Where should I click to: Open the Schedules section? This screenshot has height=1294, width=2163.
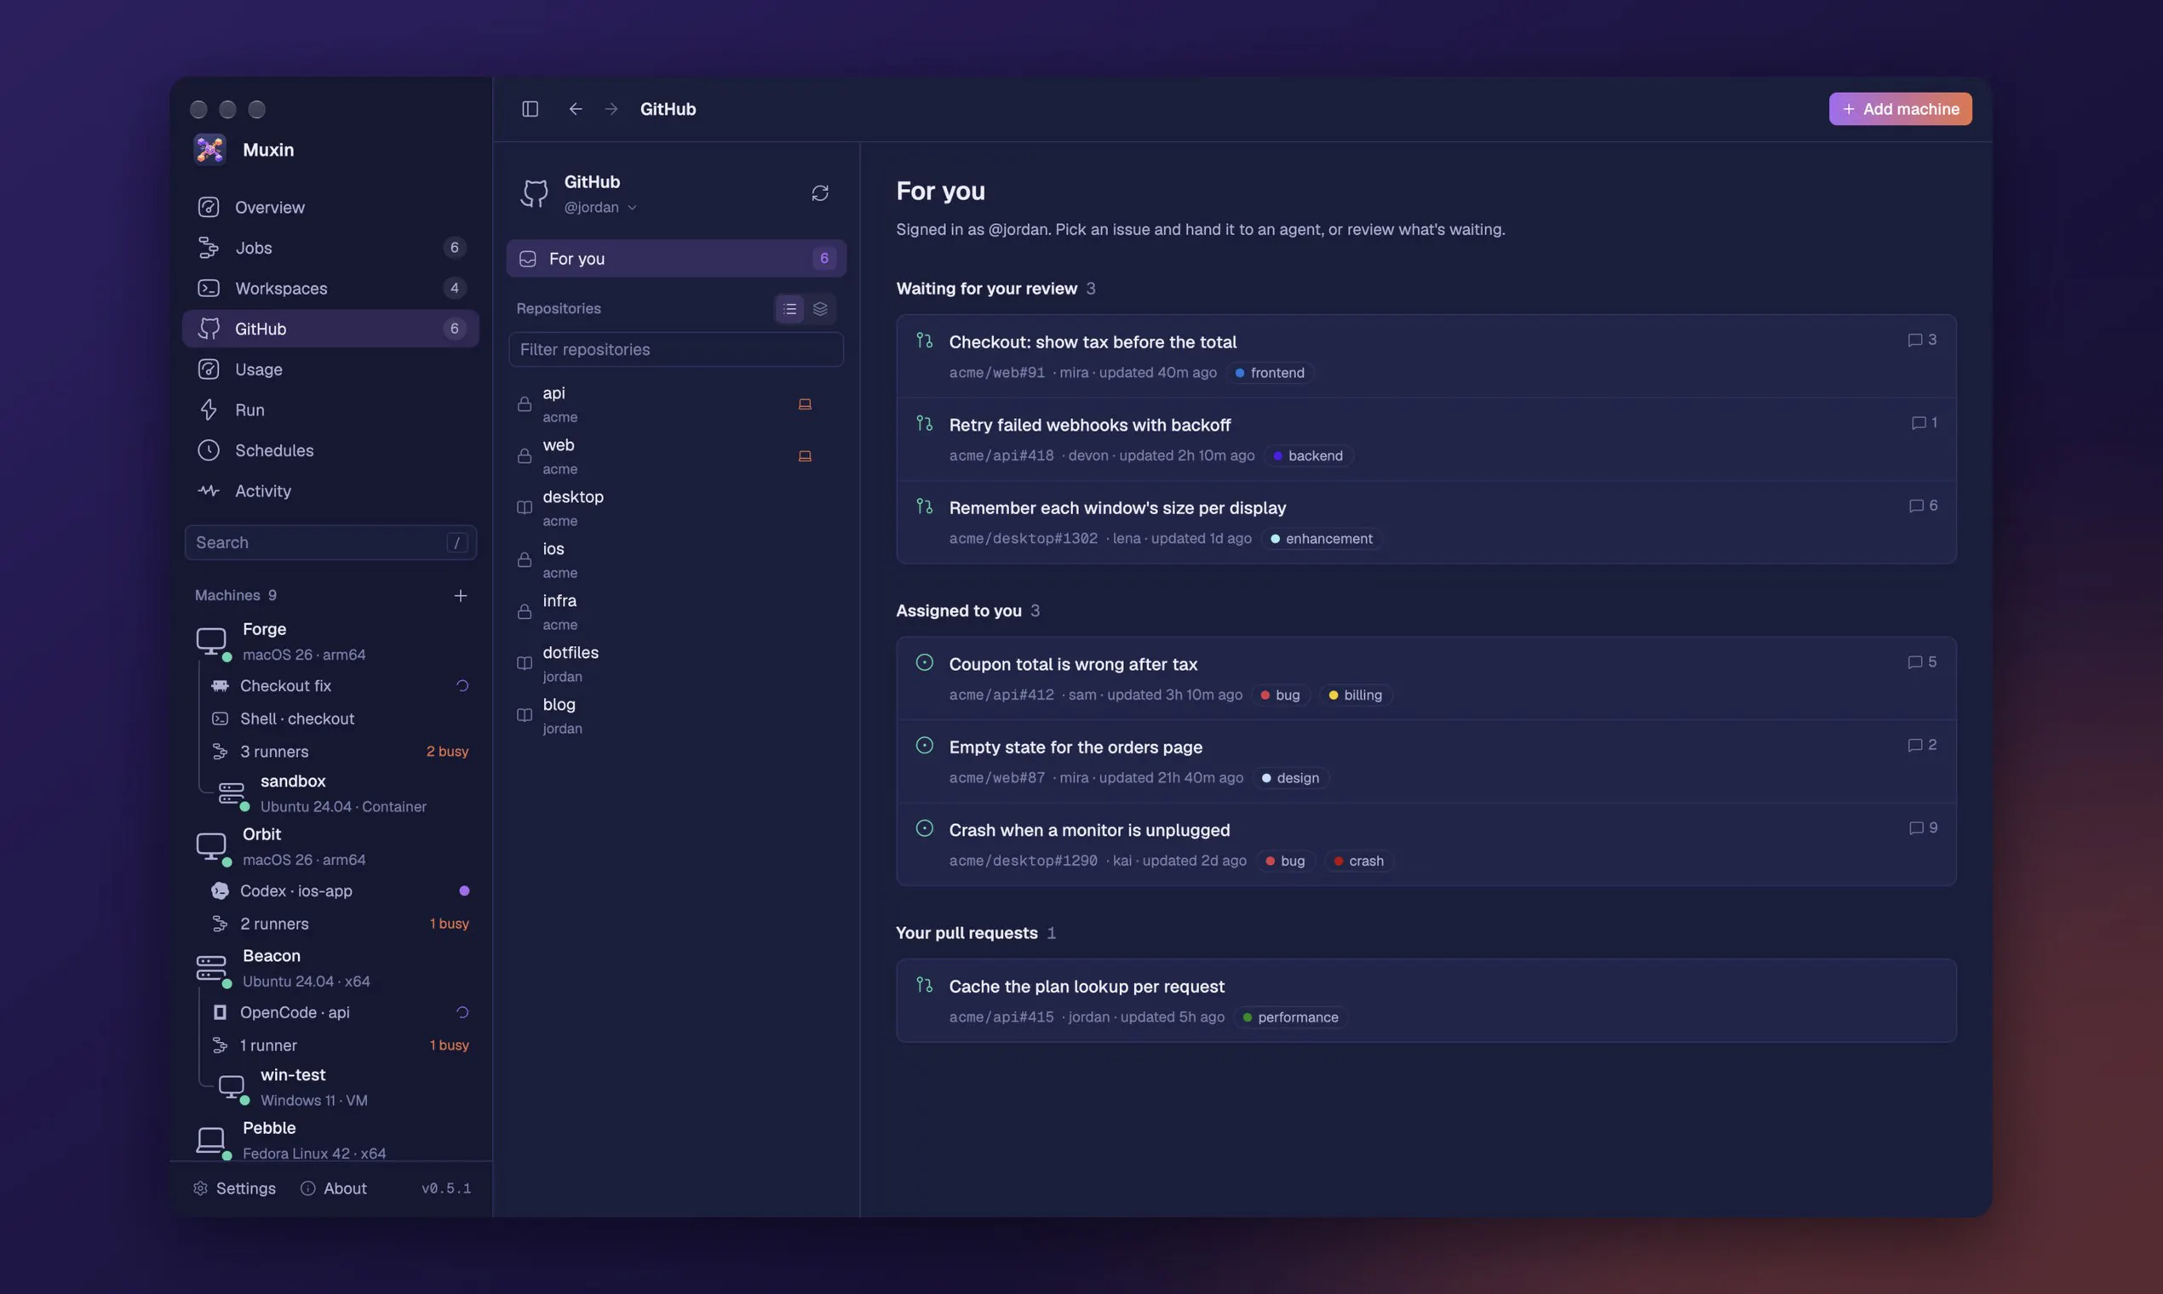(x=330, y=450)
